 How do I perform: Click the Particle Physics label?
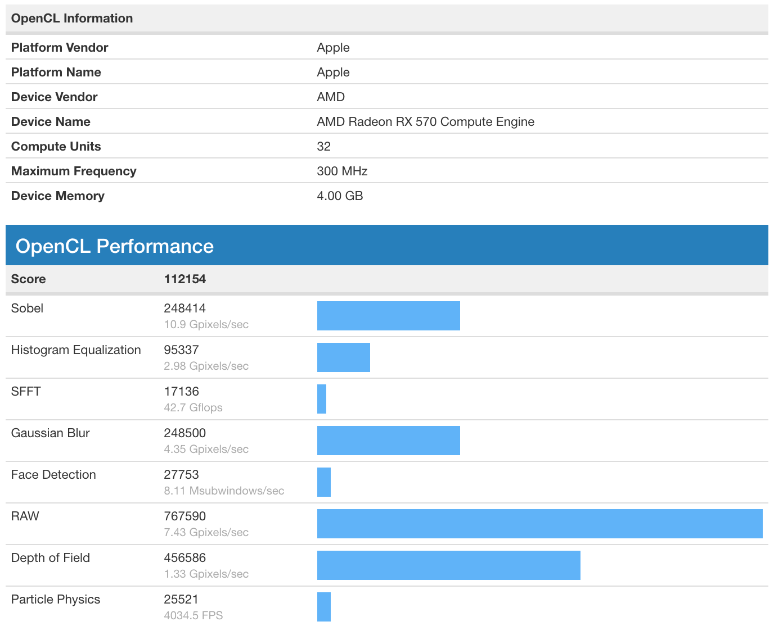point(56,599)
